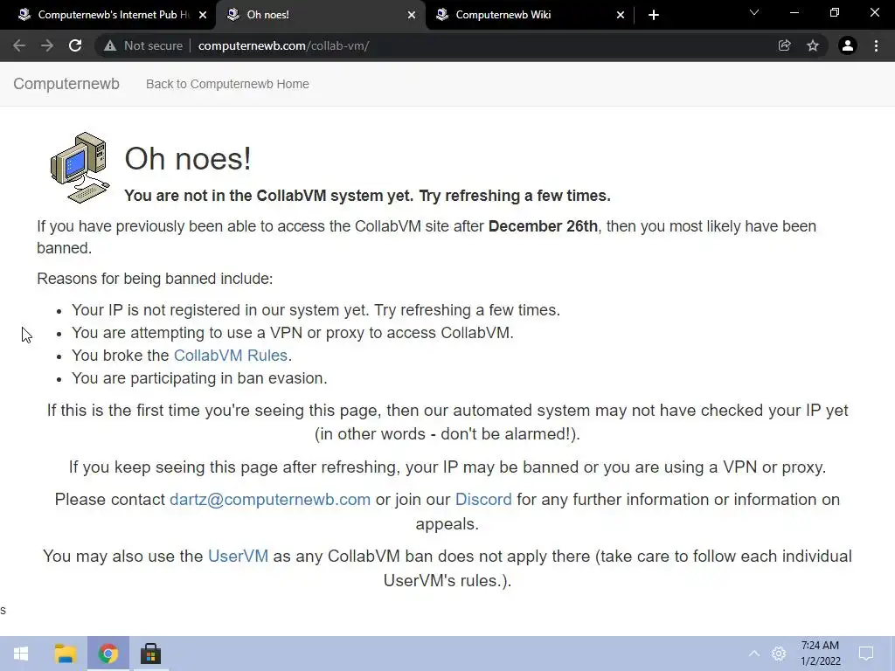Select the Oh noes! tab

[320, 15]
